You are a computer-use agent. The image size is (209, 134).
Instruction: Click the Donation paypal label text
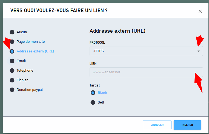pos(30,90)
